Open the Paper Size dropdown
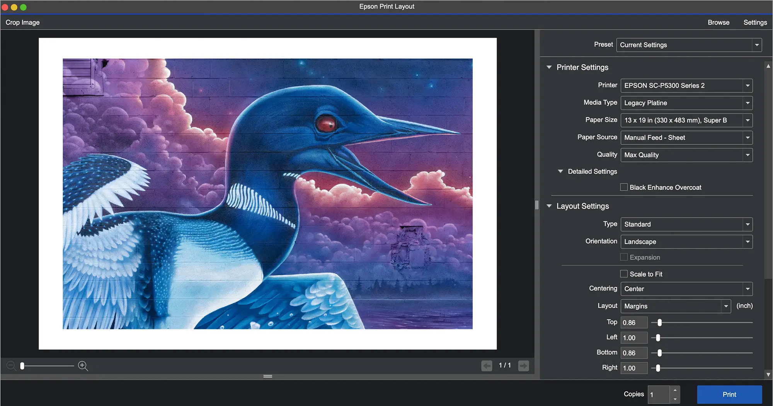This screenshot has width=773, height=406. [686, 120]
